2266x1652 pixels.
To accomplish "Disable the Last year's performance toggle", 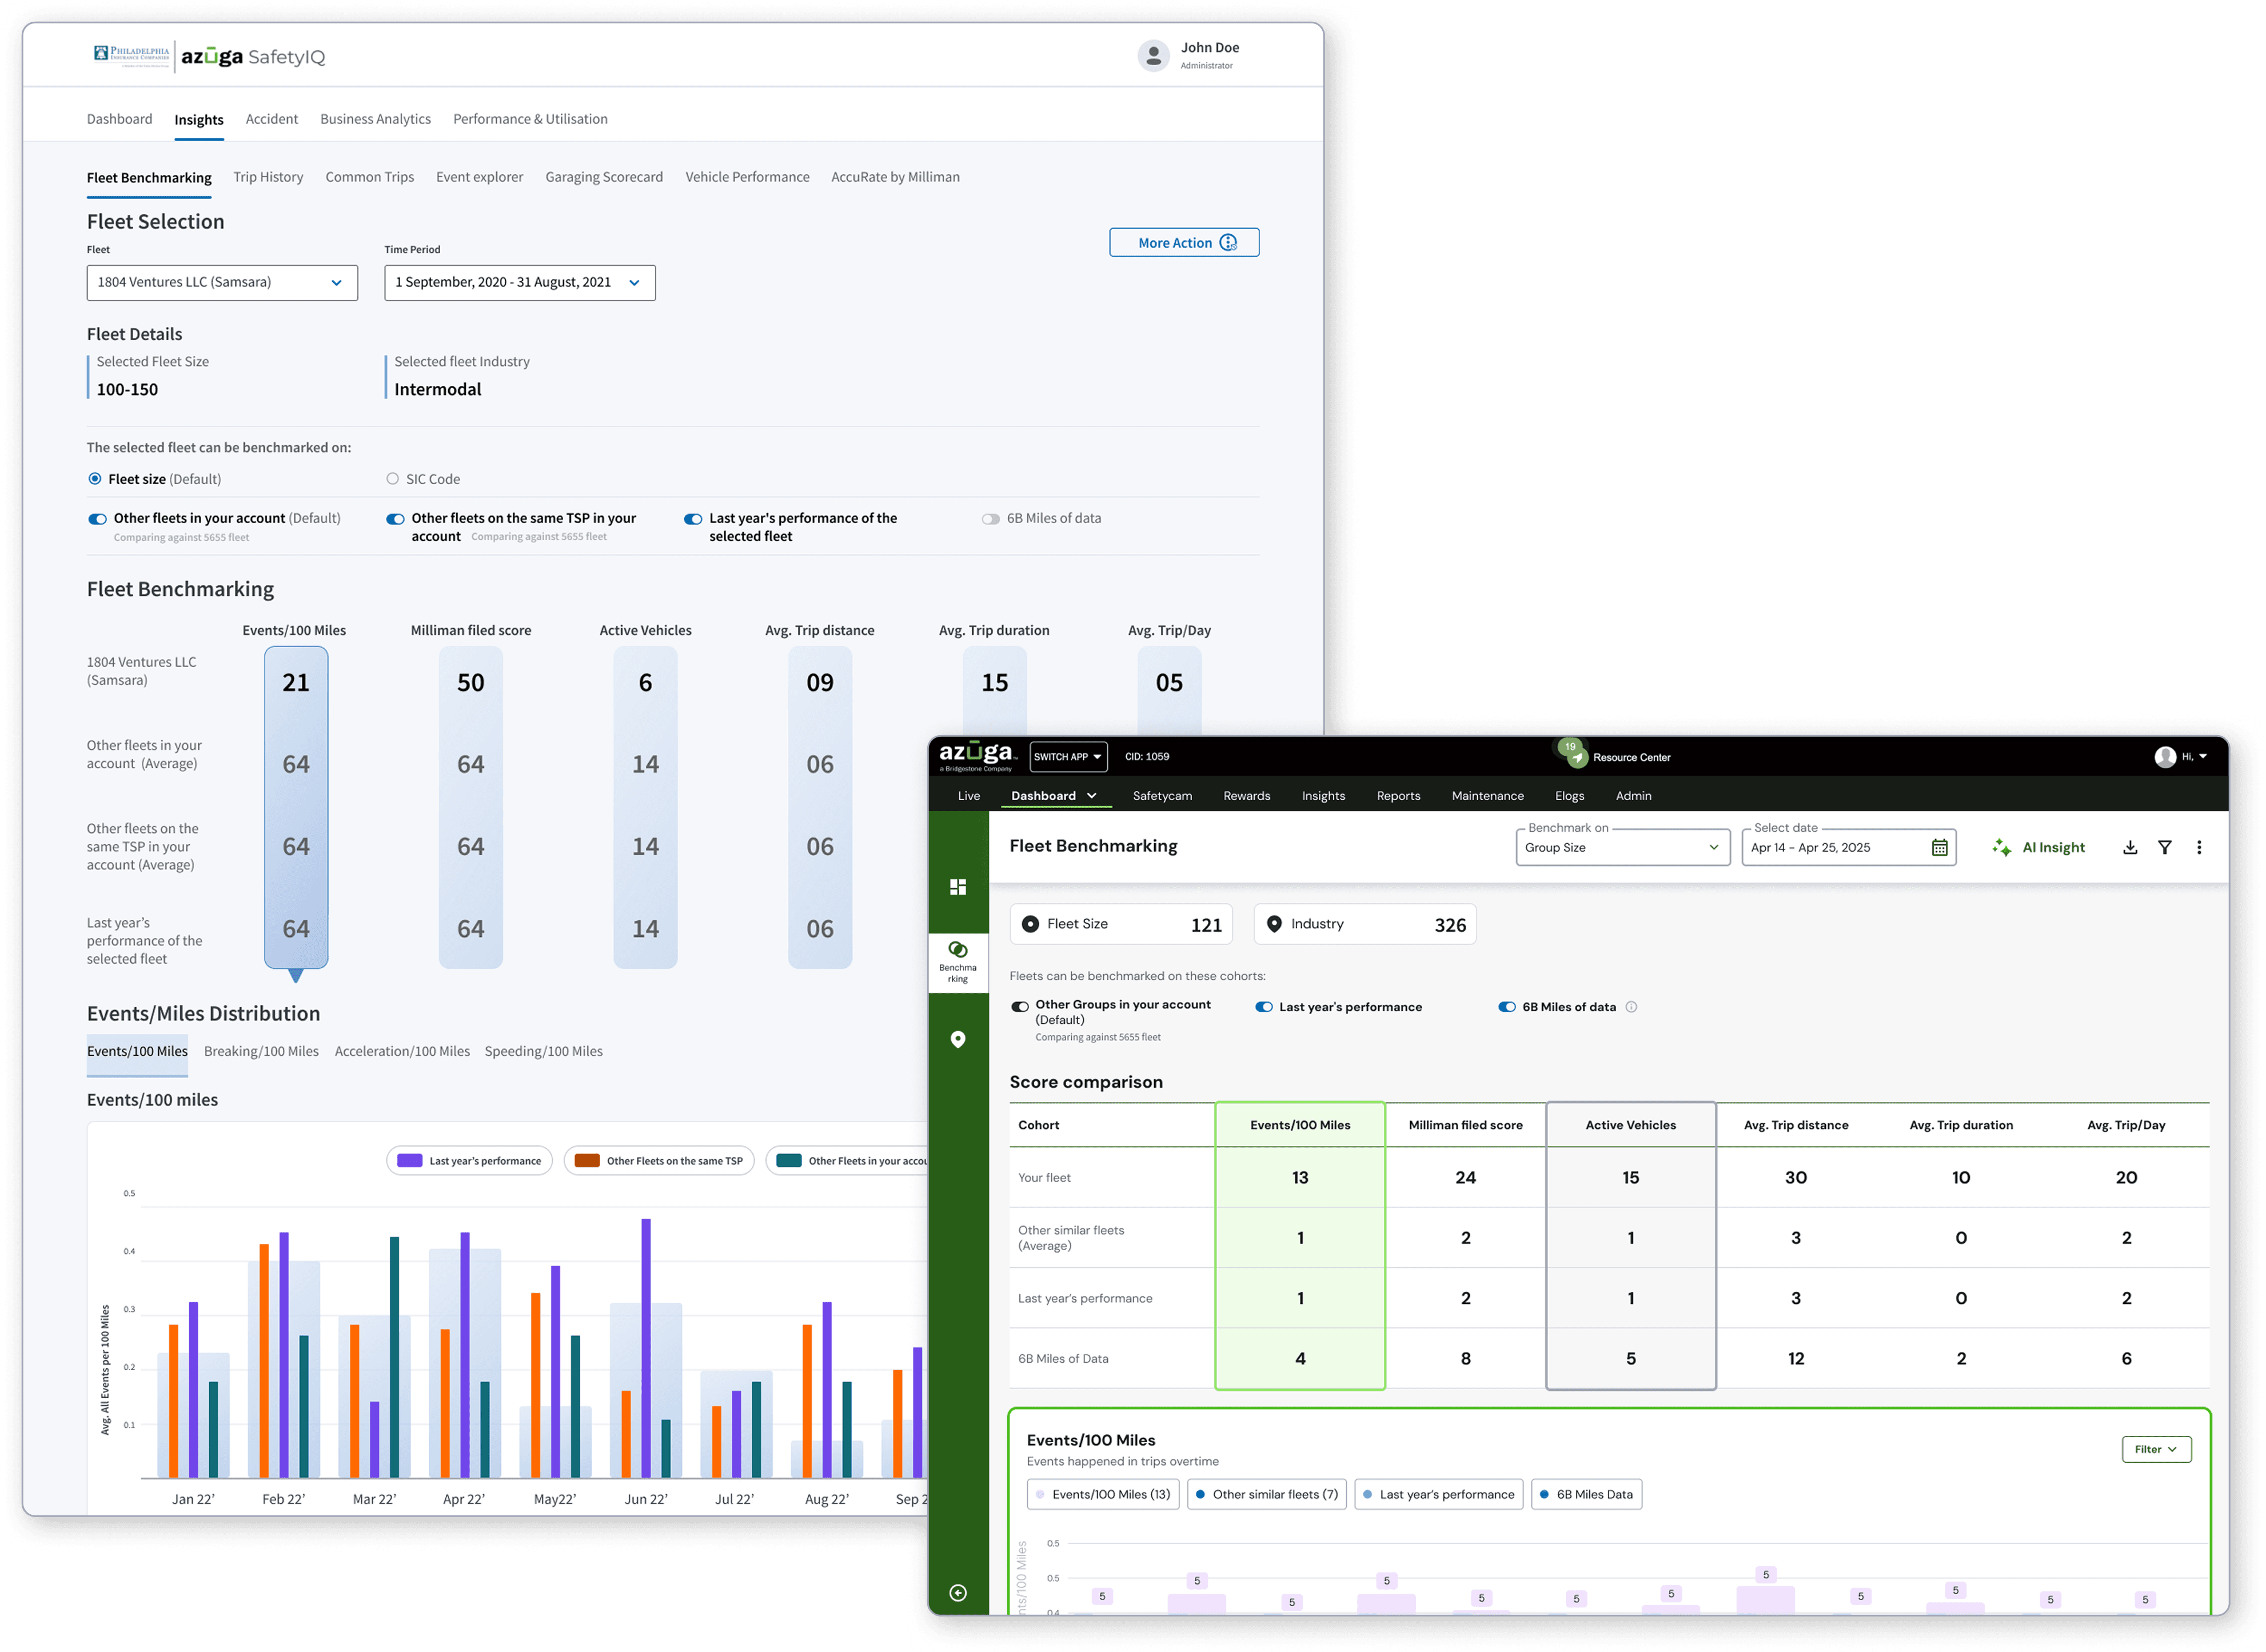I will pyautogui.click(x=1264, y=1007).
